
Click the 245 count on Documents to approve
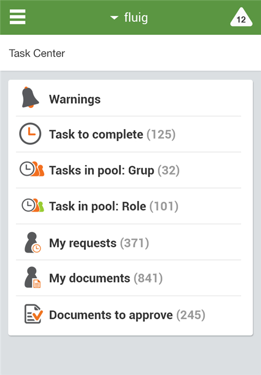[191, 315]
